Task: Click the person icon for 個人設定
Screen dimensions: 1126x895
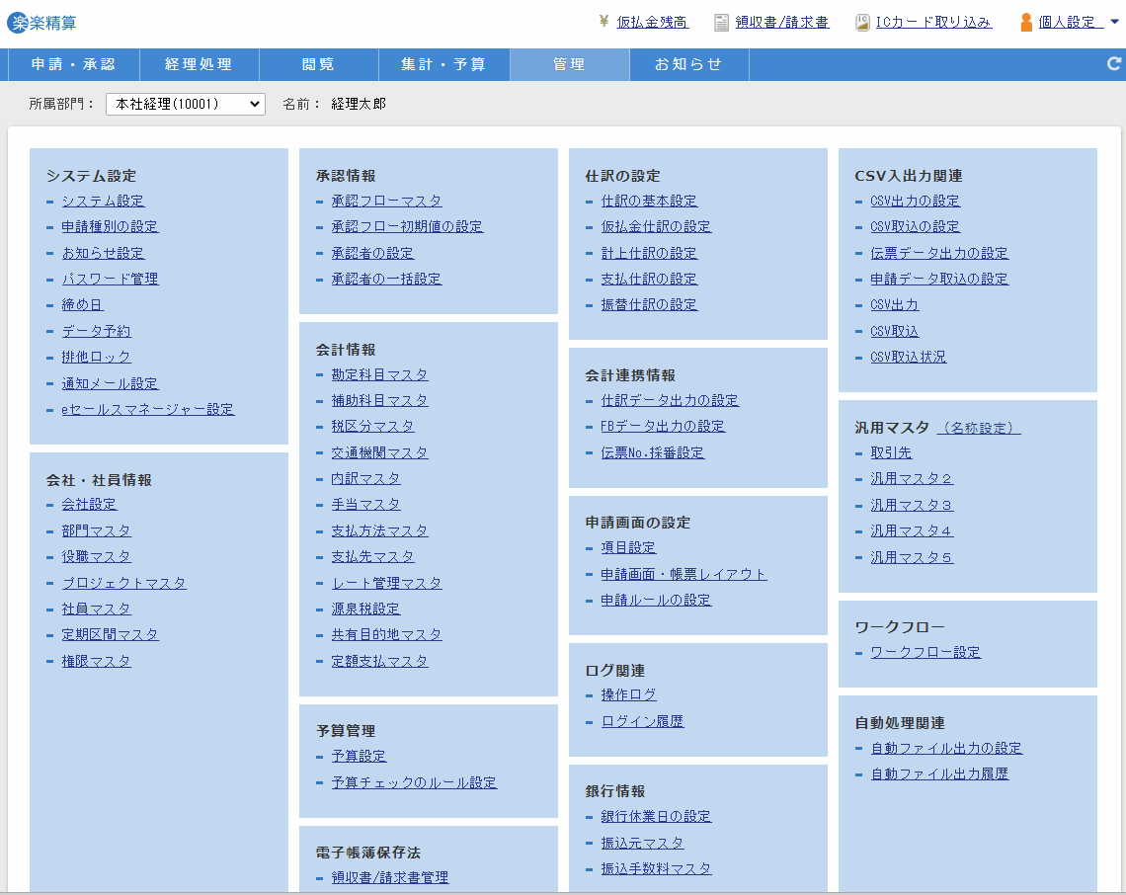Action: point(1026,22)
